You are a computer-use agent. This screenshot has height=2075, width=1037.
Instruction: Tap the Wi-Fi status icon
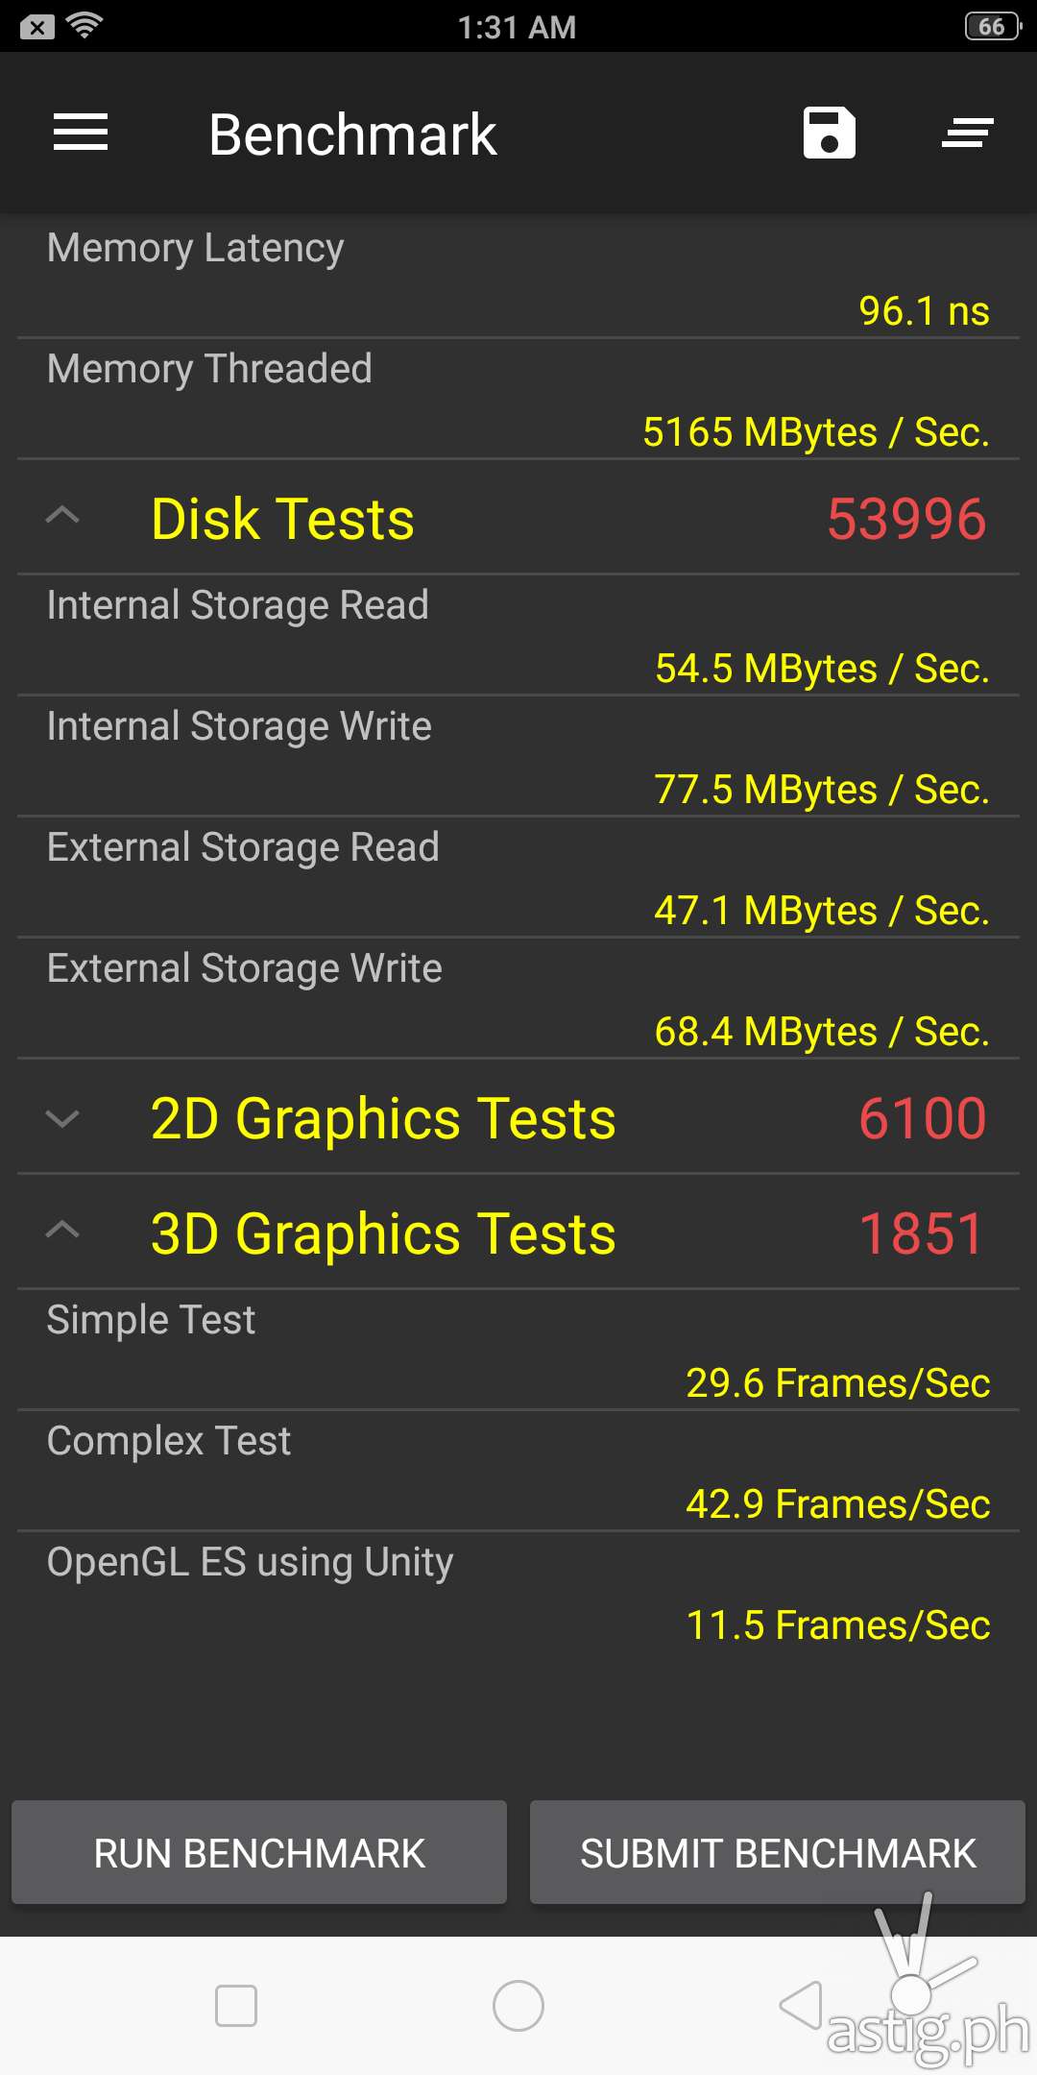[x=85, y=26]
